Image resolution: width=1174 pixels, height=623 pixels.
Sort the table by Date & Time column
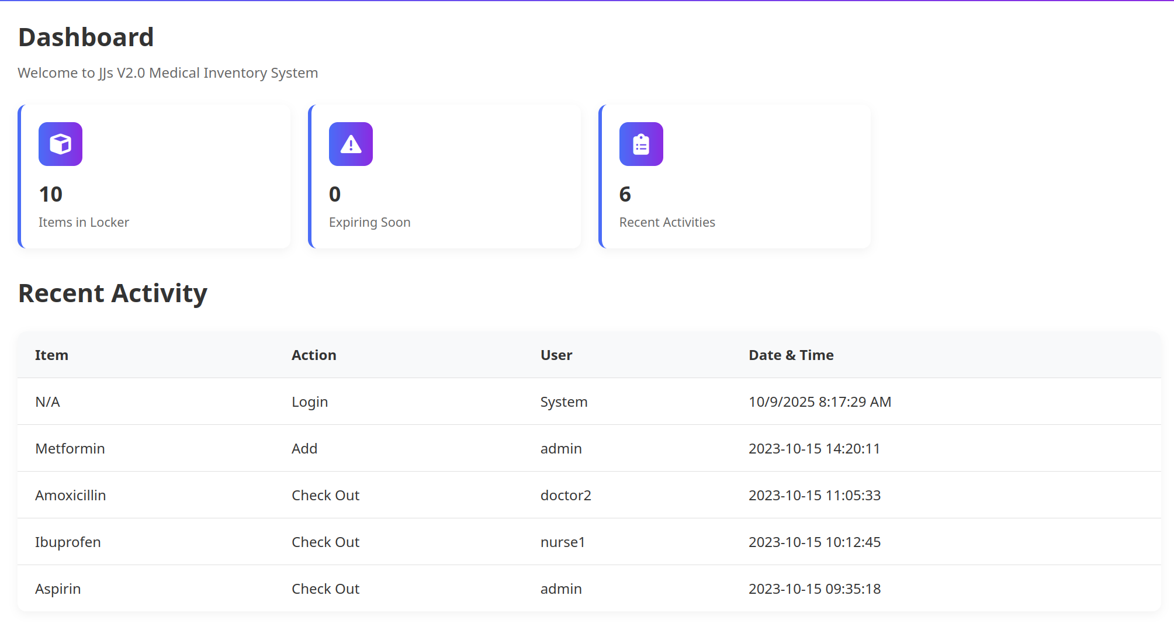pos(791,355)
